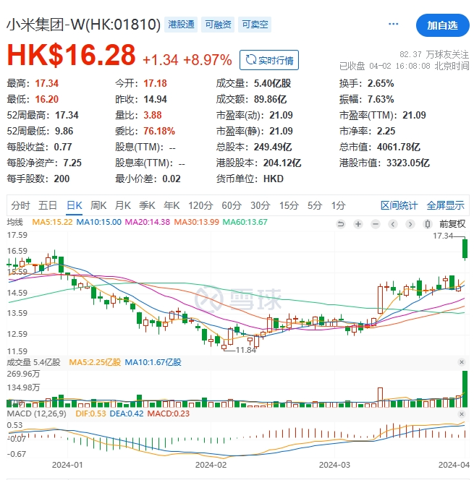Click the 17.34 high price marker
This screenshot has height=480, width=474.
point(443,236)
